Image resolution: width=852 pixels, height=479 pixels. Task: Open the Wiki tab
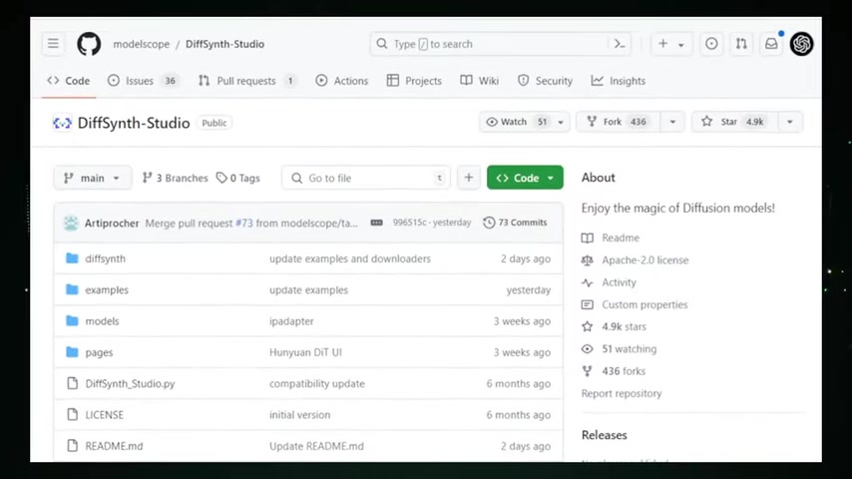479,81
